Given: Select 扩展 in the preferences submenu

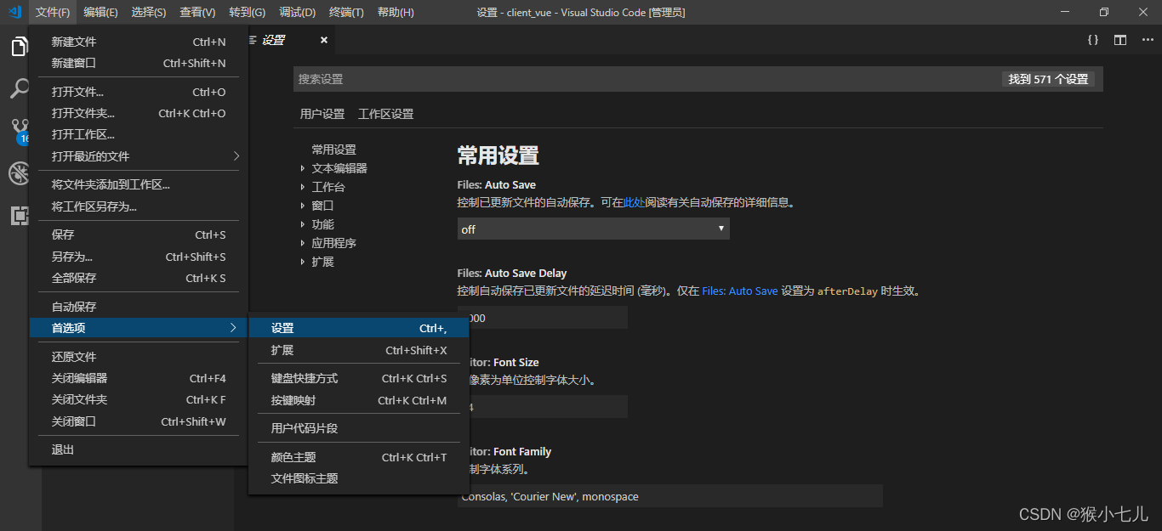Looking at the screenshot, I should point(358,350).
